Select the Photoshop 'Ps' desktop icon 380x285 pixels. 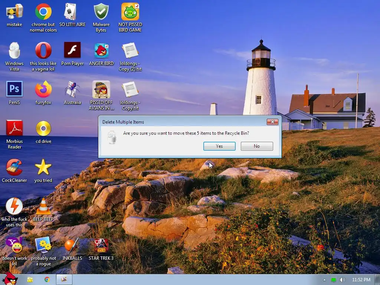tap(14, 89)
